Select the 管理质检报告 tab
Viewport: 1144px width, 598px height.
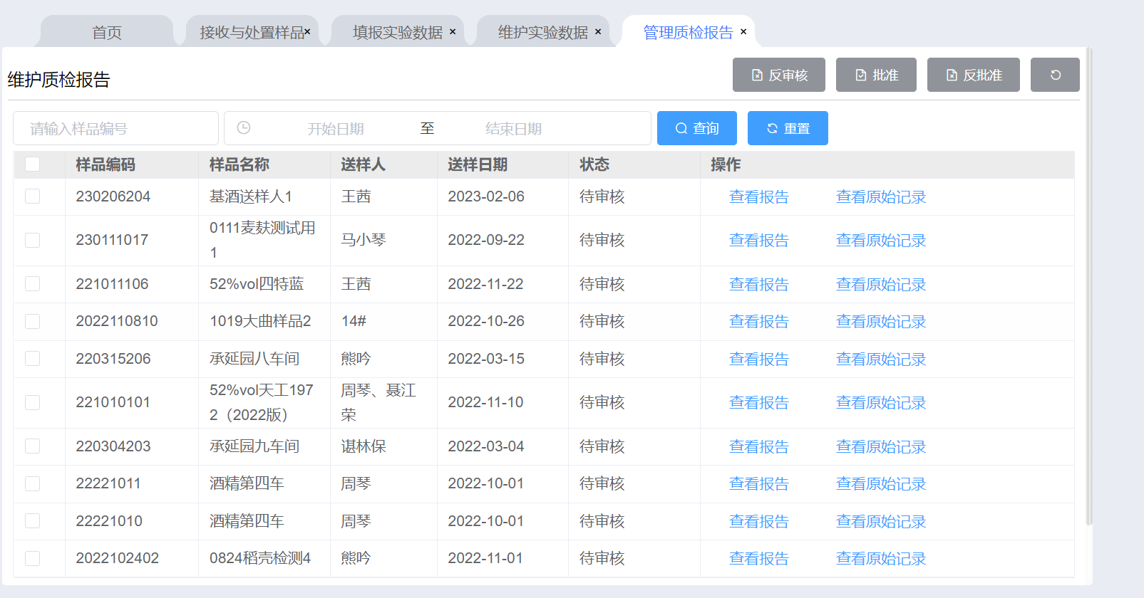point(688,32)
